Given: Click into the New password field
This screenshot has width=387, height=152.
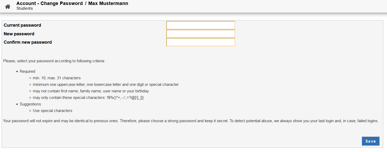Looking at the screenshot, I should coord(200,34).
